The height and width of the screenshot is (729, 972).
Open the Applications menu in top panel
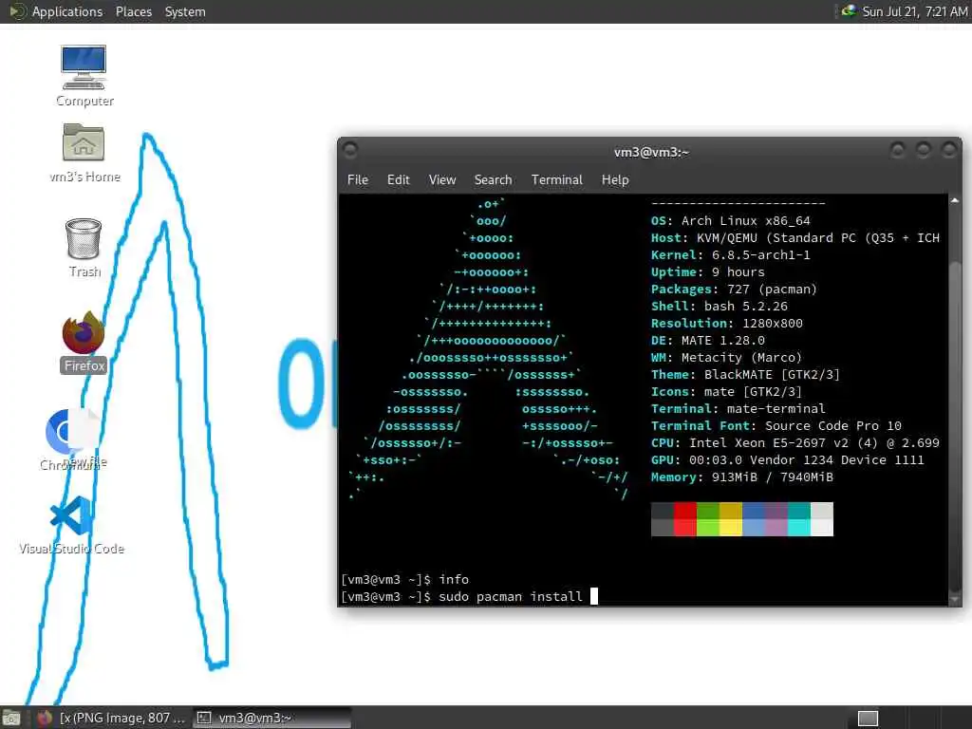coord(67,11)
